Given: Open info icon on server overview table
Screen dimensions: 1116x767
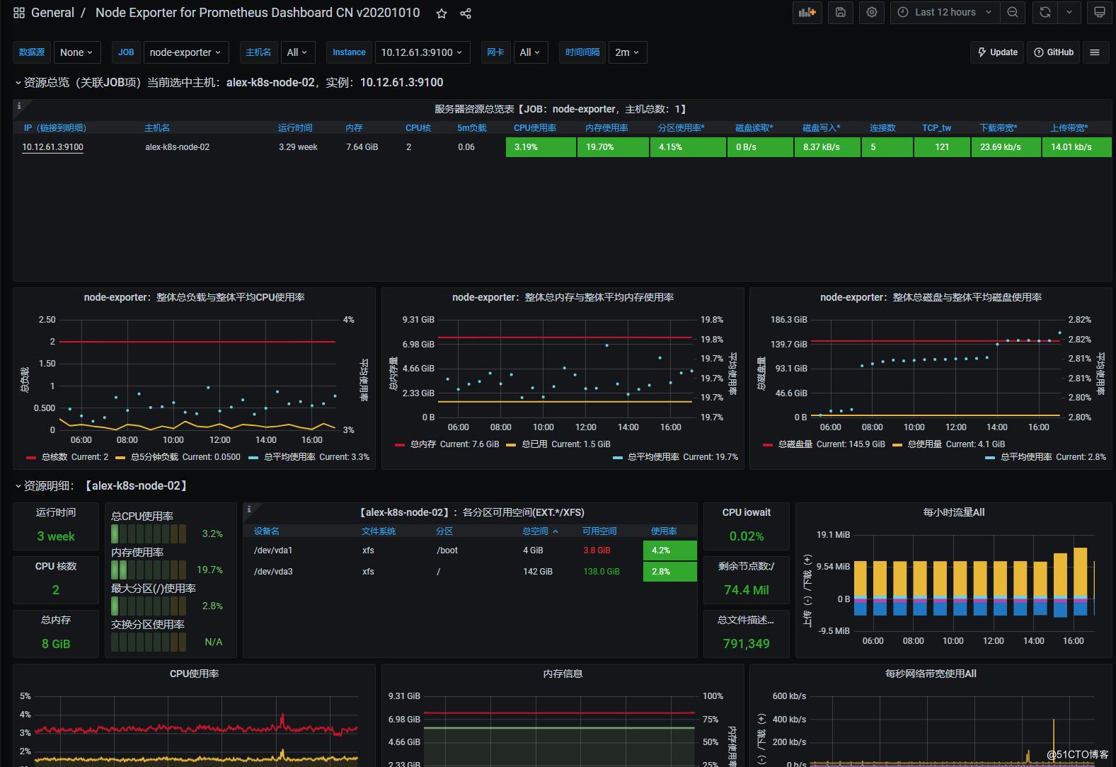Looking at the screenshot, I should (19, 105).
